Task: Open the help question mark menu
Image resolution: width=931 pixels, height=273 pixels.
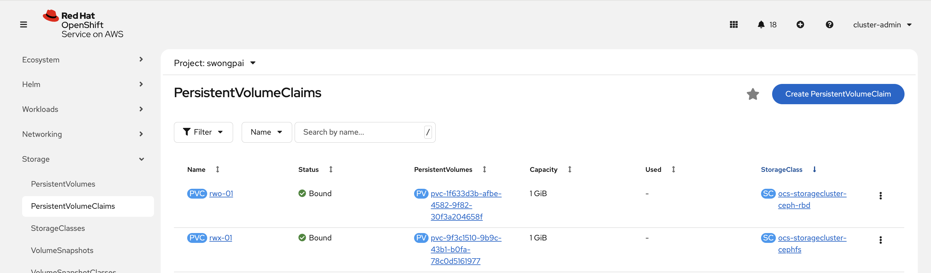Action: pos(829,25)
